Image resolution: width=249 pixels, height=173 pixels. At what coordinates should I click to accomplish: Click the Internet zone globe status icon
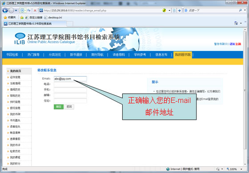coord(168,169)
